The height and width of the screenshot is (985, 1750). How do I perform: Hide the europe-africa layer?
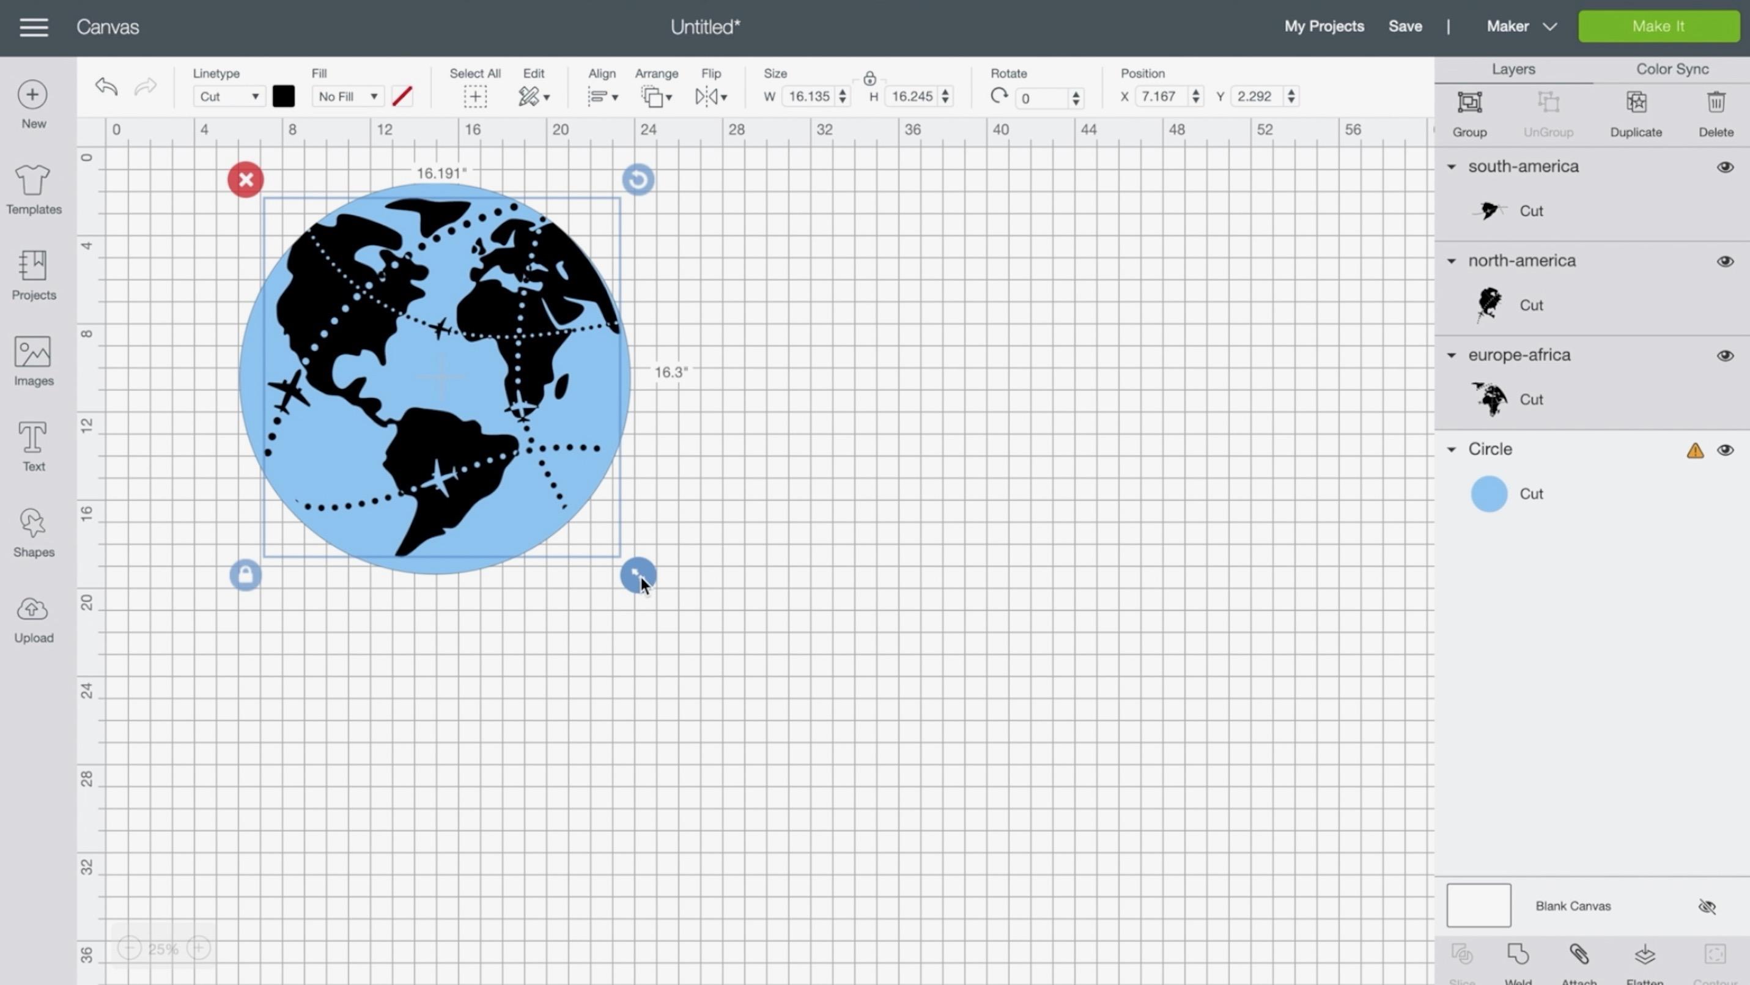pyautogui.click(x=1727, y=355)
